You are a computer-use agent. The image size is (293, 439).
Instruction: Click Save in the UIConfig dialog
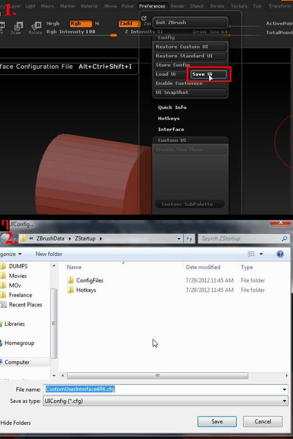(217, 421)
